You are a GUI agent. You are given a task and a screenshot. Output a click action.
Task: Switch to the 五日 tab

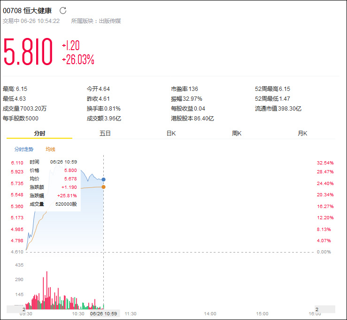coord(105,134)
